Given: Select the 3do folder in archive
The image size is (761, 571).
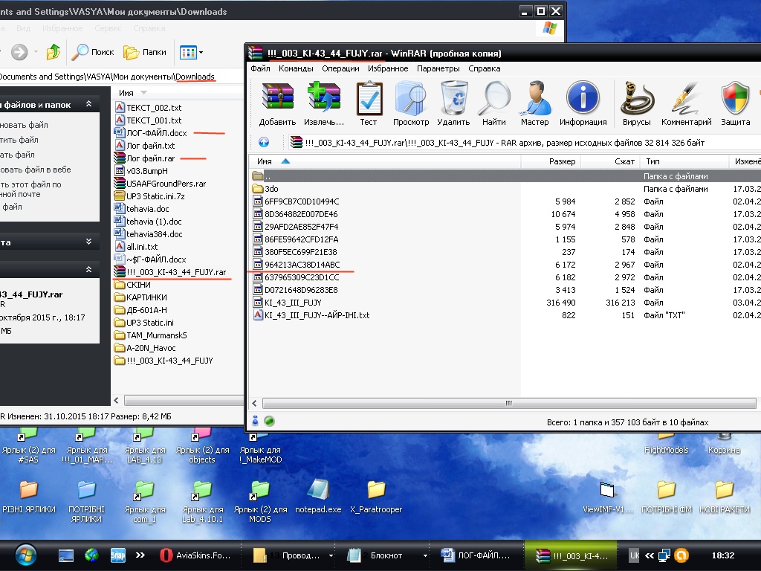Looking at the screenshot, I should (272, 189).
